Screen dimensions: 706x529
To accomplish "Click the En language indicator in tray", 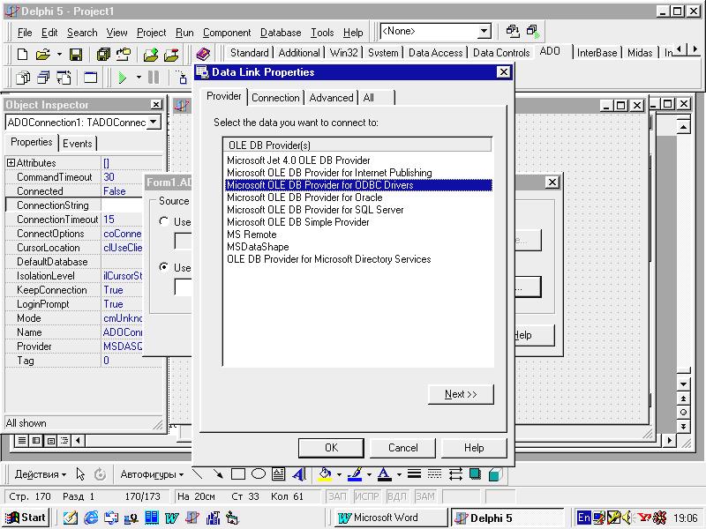I will (x=583, y=518).
